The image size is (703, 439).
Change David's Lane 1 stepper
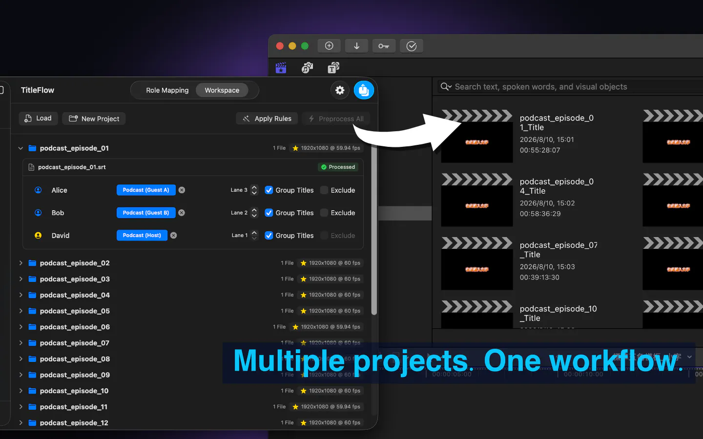click(x=254, y=236)
